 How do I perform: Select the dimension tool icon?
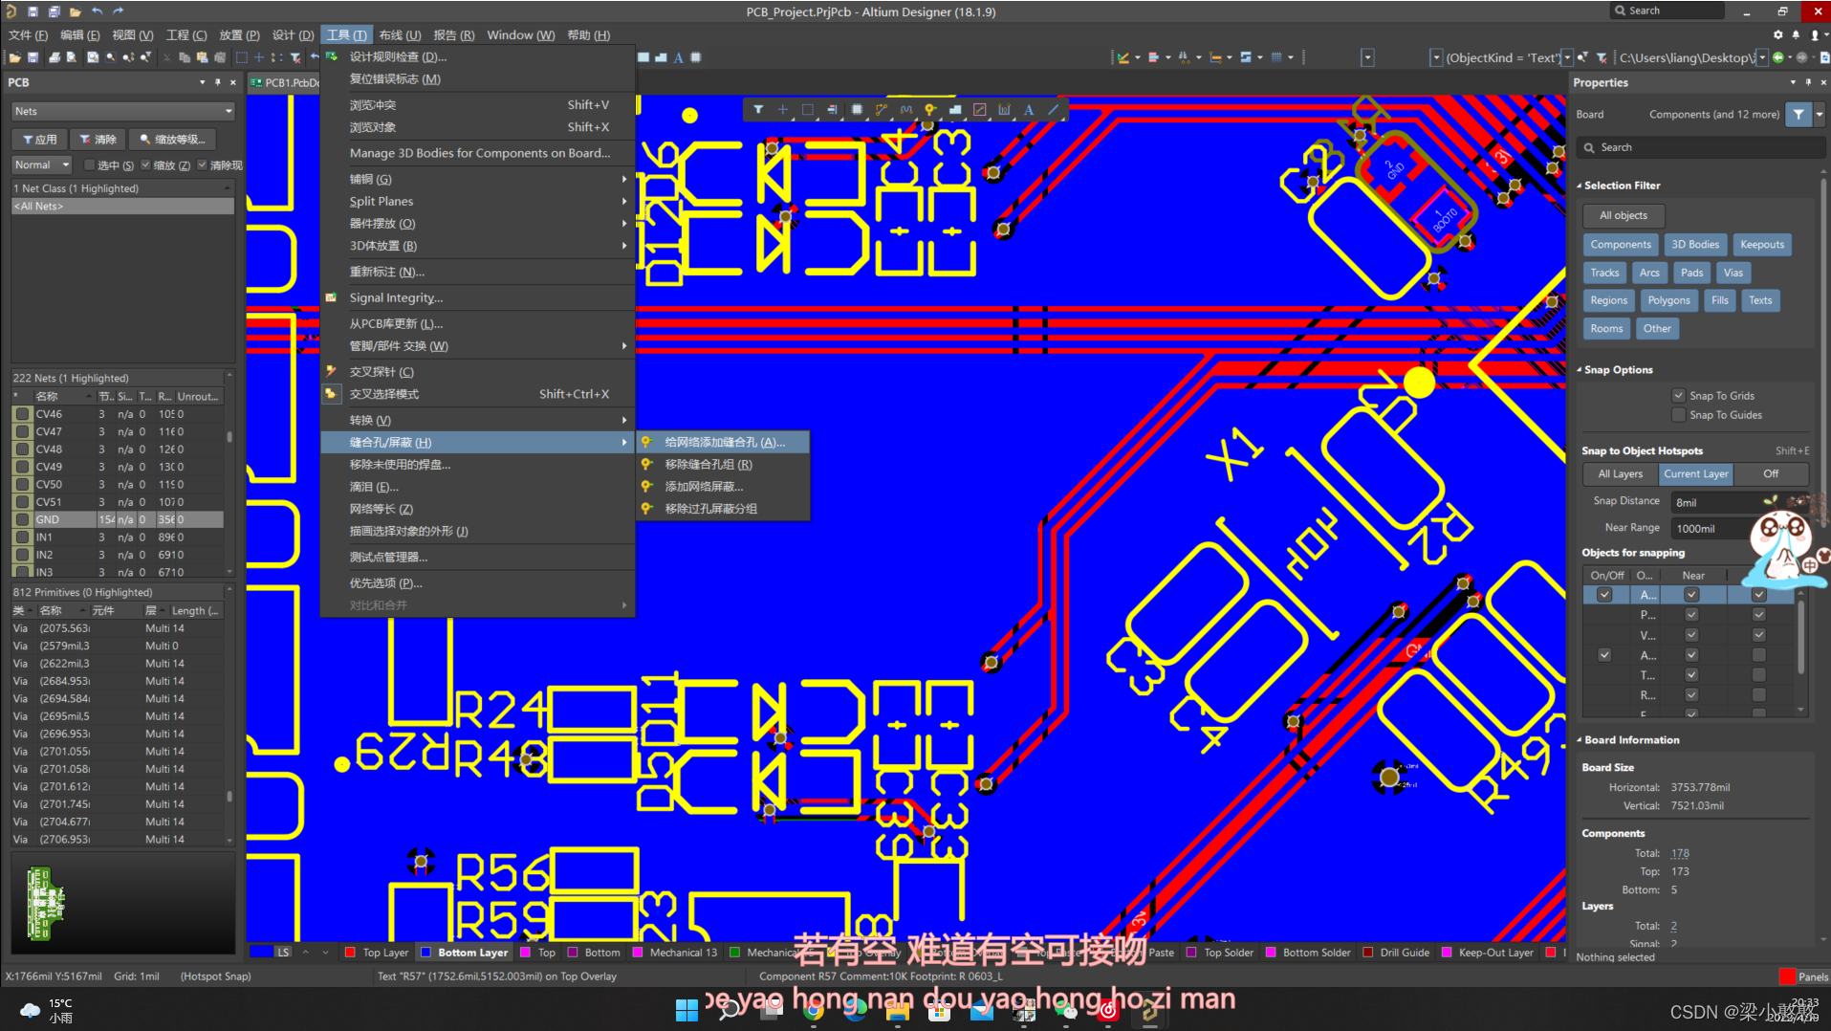1004,110
